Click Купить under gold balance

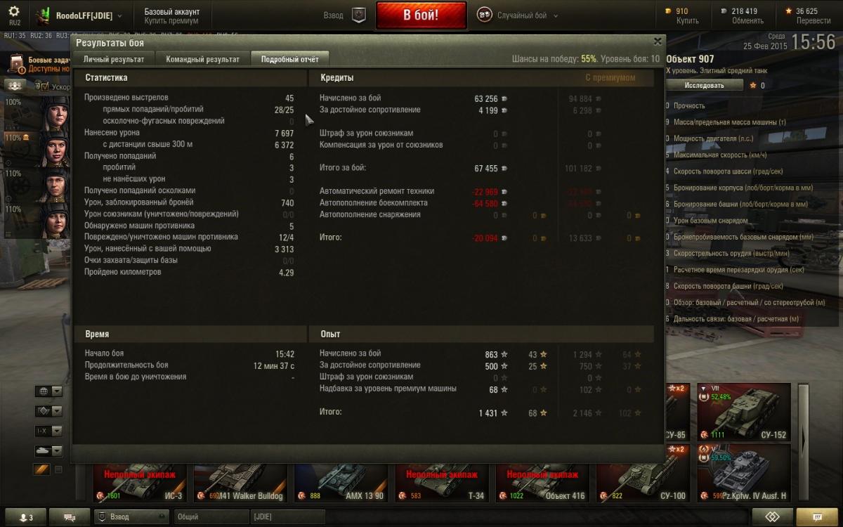point(687,21)
